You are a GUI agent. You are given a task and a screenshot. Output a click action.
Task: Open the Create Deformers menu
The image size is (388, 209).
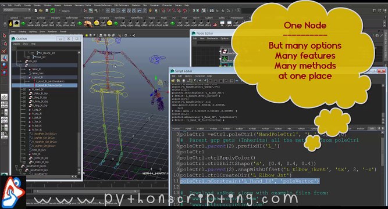103,5
